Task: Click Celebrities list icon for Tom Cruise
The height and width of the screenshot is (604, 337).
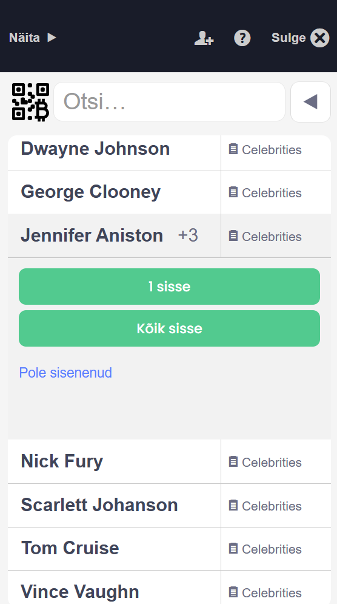Action: pos(233,548)
